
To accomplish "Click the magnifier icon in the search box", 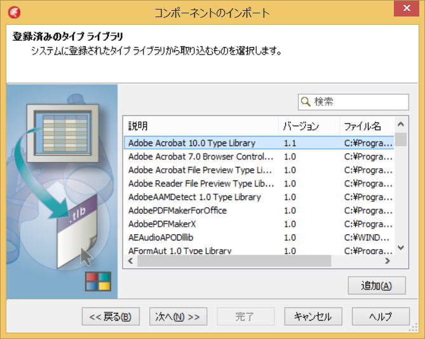I will click(306, 102).
